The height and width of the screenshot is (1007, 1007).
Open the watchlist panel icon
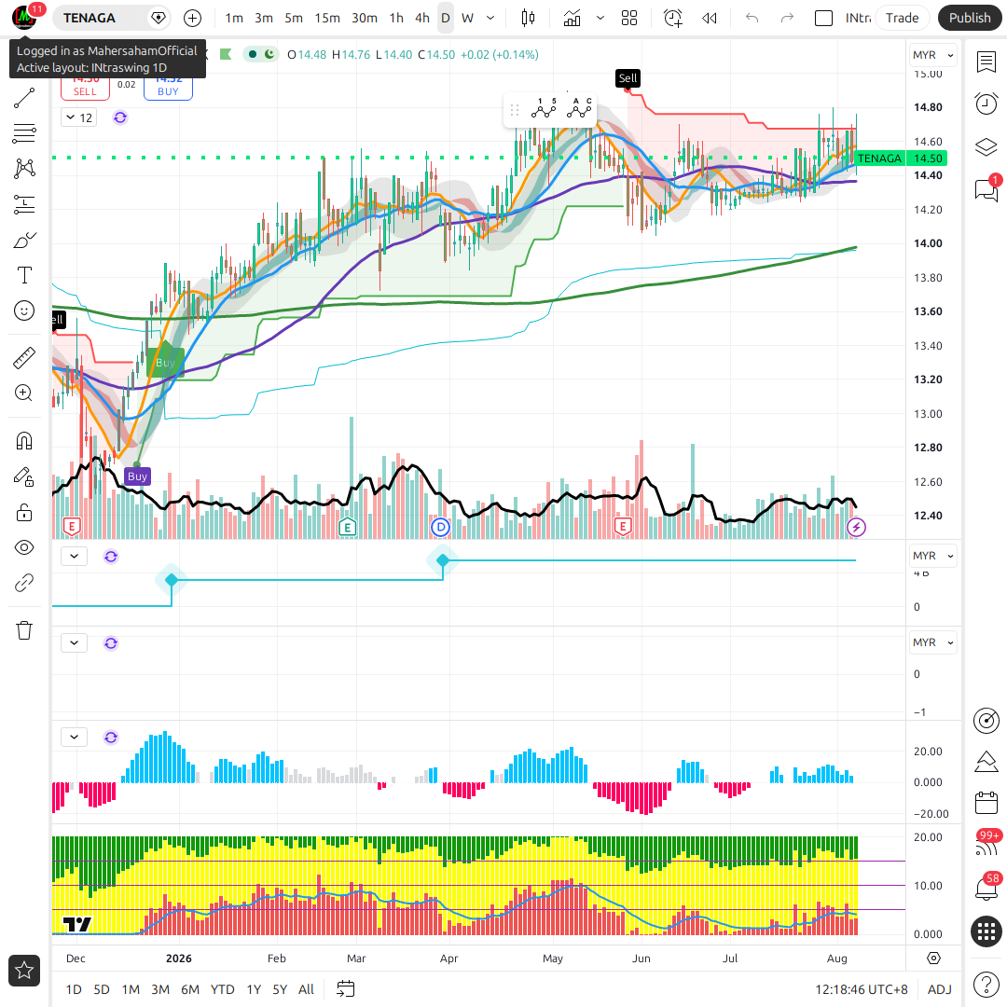tap(986, 62)
